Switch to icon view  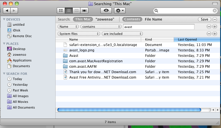tap(61, 11)
